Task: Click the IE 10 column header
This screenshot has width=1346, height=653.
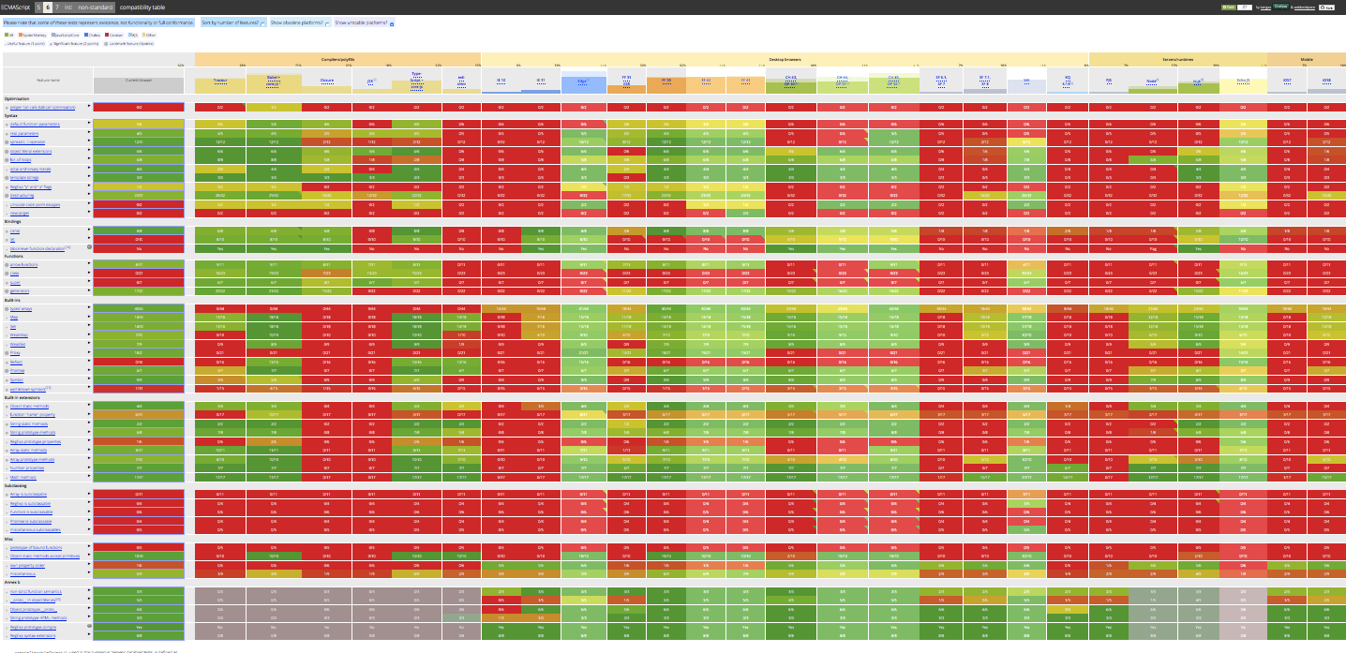Action: click(x=500, y=82)
